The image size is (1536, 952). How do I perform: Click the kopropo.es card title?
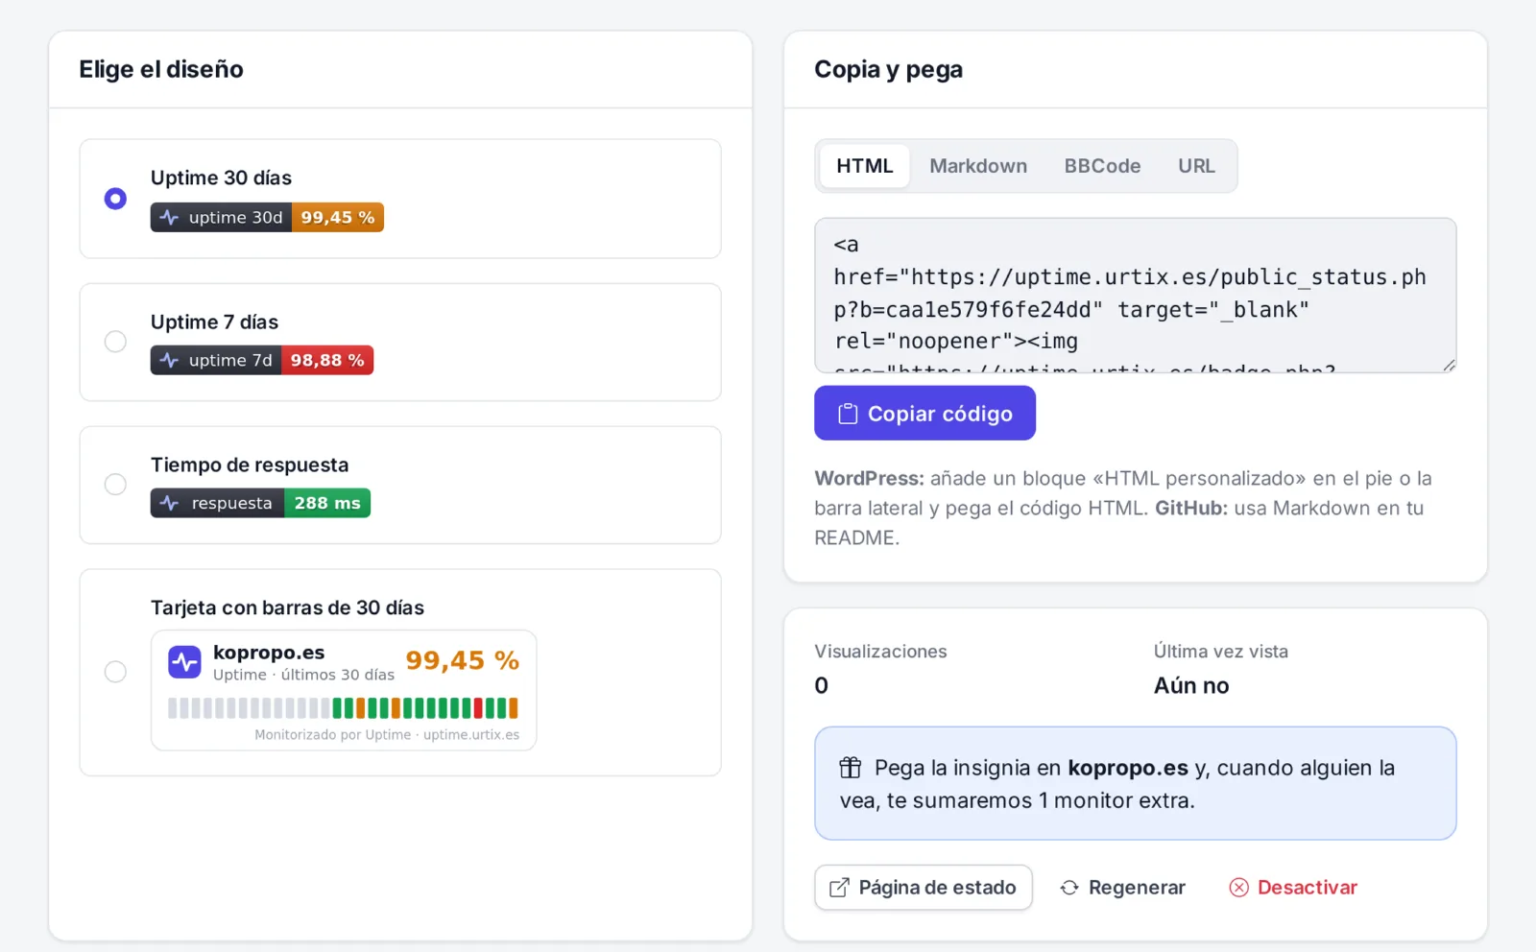269,653
